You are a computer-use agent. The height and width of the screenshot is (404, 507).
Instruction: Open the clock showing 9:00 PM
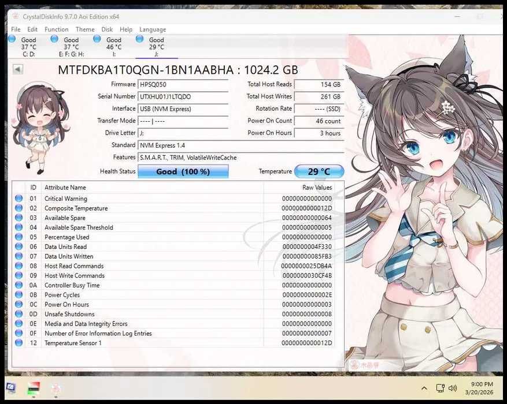click(x=479, y=388)
